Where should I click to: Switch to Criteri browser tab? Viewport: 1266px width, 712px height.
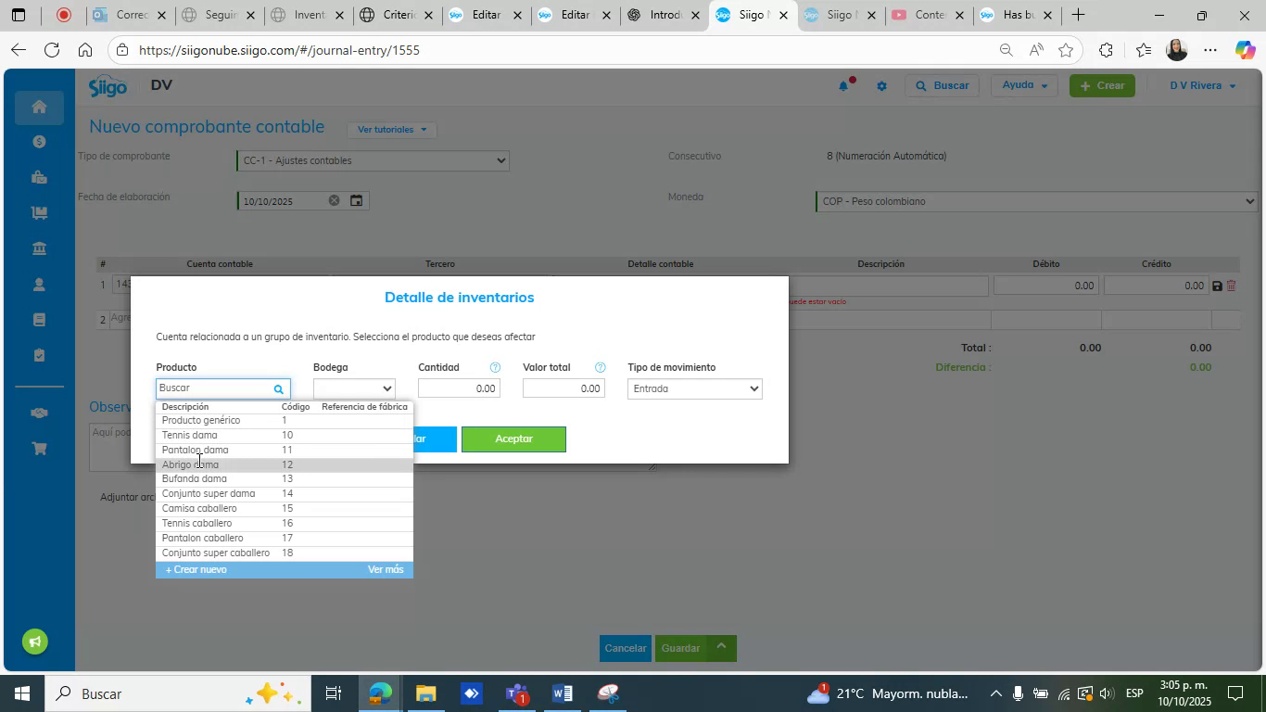coord(398,15)
